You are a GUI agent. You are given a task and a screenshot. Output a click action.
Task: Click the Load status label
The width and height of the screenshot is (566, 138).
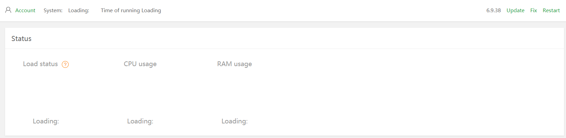tap(40, 64)
